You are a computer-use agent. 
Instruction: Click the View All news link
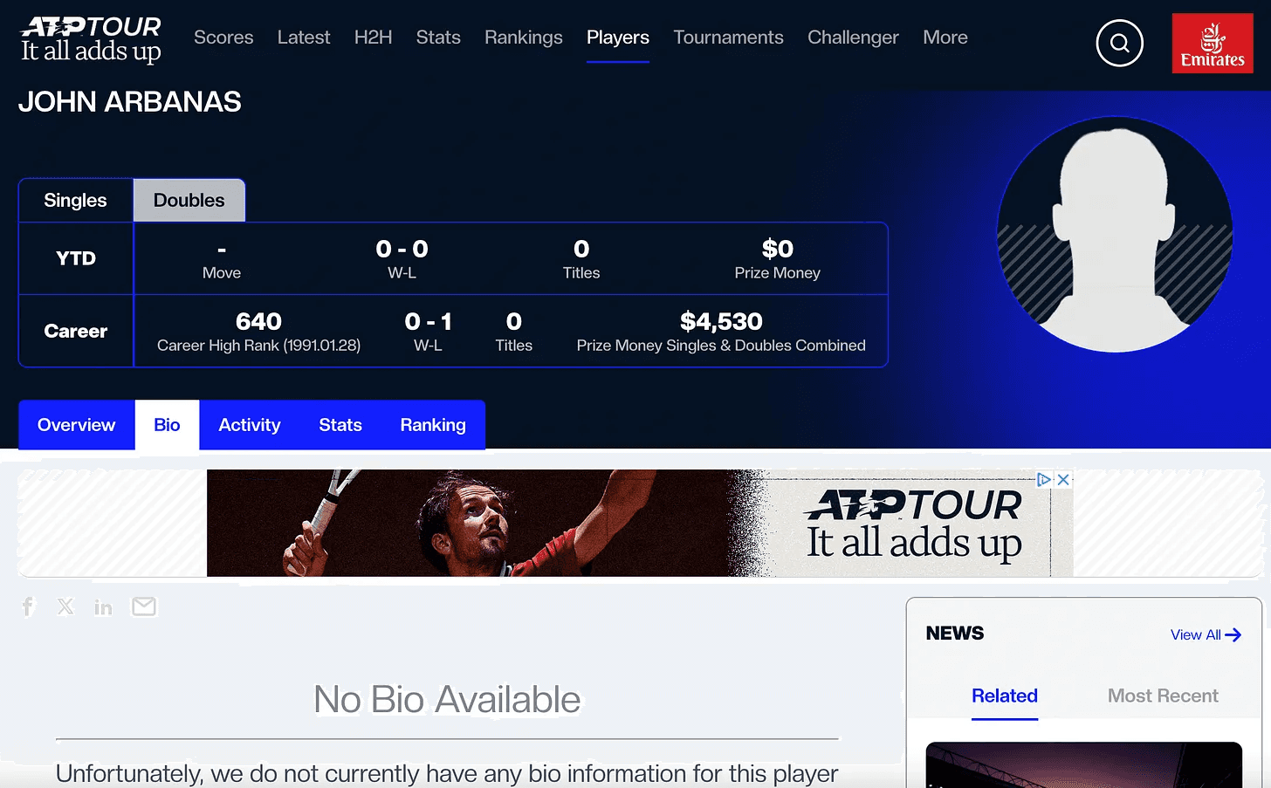[x=1206, y=634]
